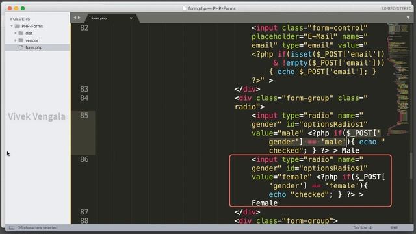Click the vendor folder icon
This screenshot has height=234, width=416.
pyautogui.click(x=21, y=40)
